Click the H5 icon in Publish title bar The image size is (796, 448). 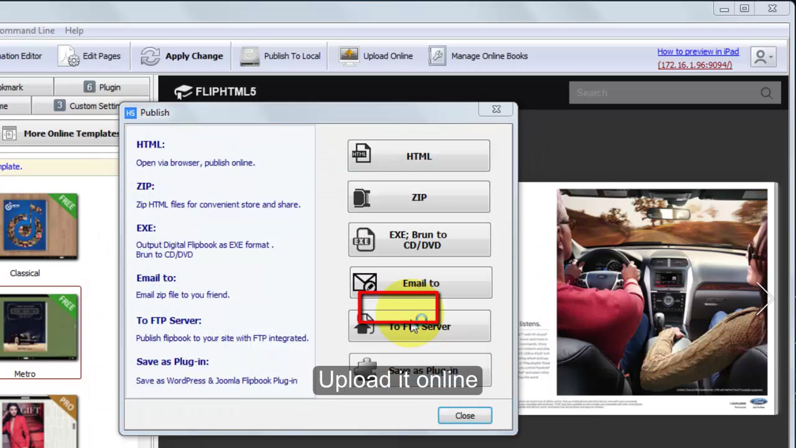pos(130,113)
